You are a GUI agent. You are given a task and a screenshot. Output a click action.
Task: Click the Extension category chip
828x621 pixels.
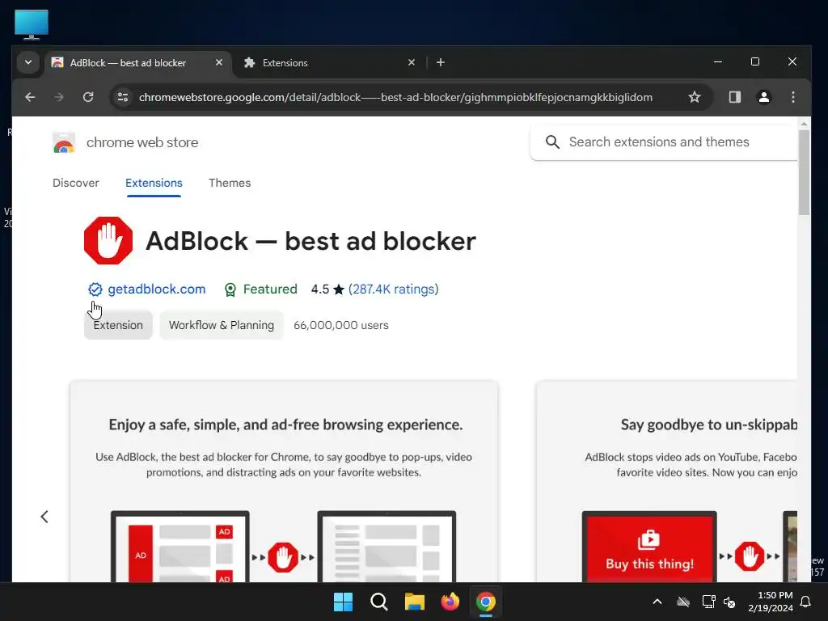coord(118,325)
